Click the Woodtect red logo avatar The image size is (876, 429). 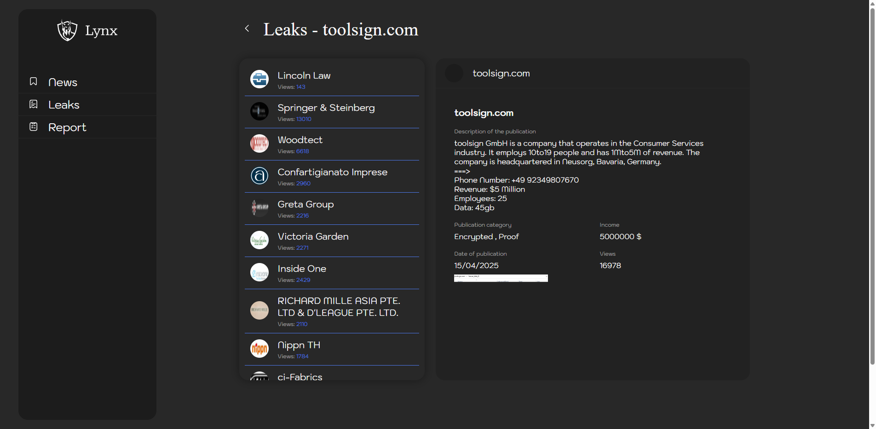tap(259, 143)
